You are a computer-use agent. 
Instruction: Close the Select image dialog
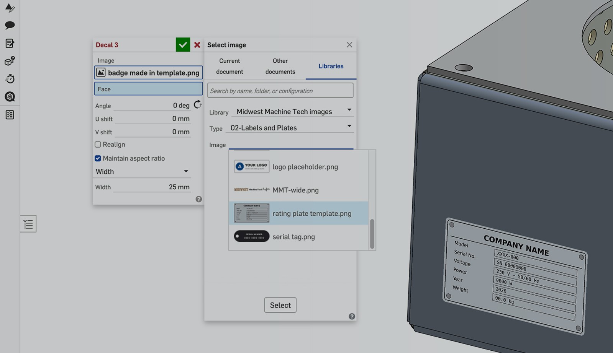click(x=349, y=45)
